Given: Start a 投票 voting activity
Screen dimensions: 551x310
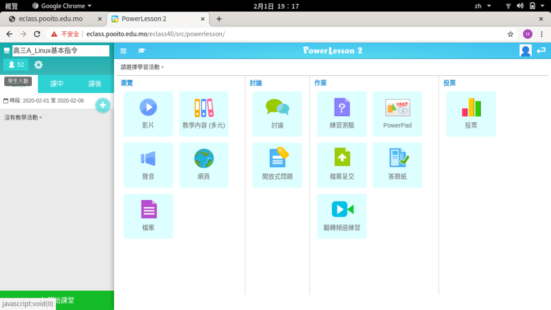Looking at the screenshot, I should point(471,114).
